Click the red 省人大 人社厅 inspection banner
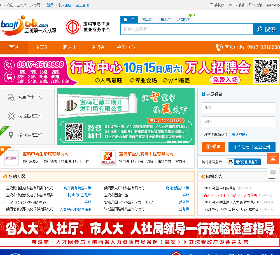 (x=140, y=232)
